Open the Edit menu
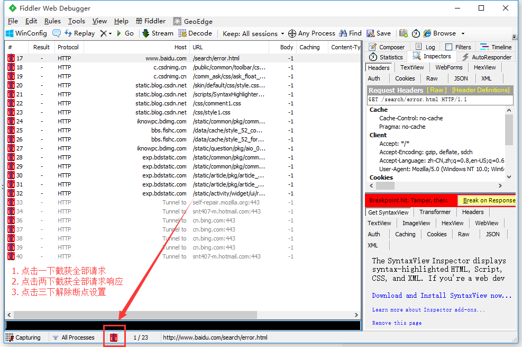This screenshot has width=522, height=347. (31, 21)
